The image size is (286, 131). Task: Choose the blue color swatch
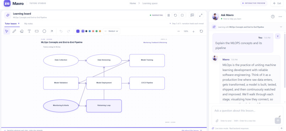point(90,31)
